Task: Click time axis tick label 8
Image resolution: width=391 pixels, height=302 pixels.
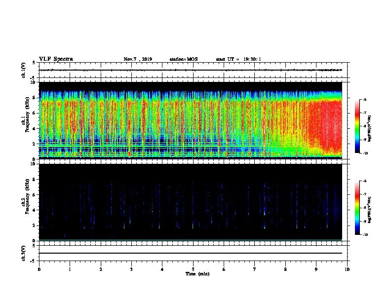Action: 285,269
